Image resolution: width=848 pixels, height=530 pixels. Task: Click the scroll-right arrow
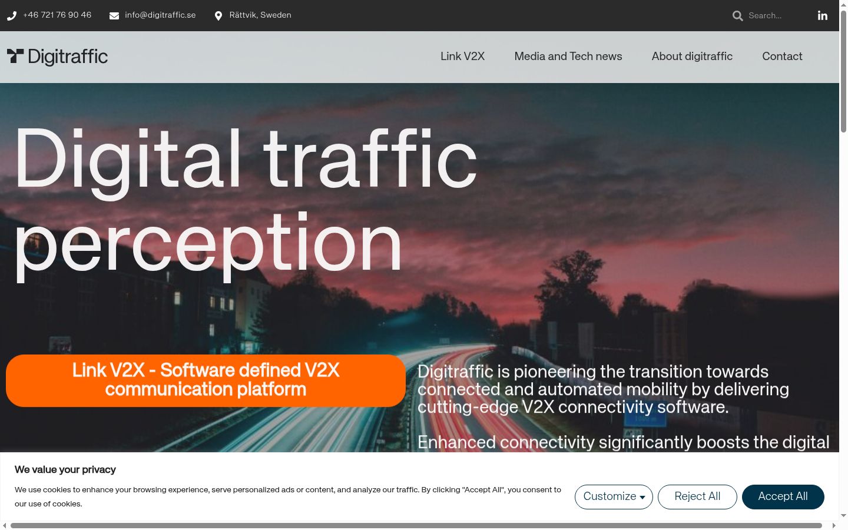(834, 525)
